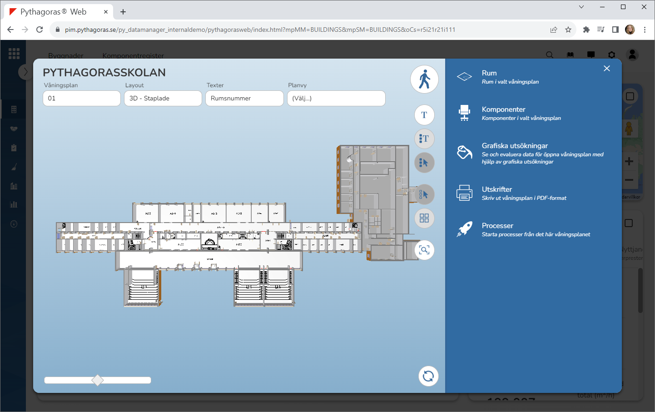Viewport: 655px width, 412px height.
Task: Click Utskrifter to print floor plan
Action: click(x=497, y=189)
